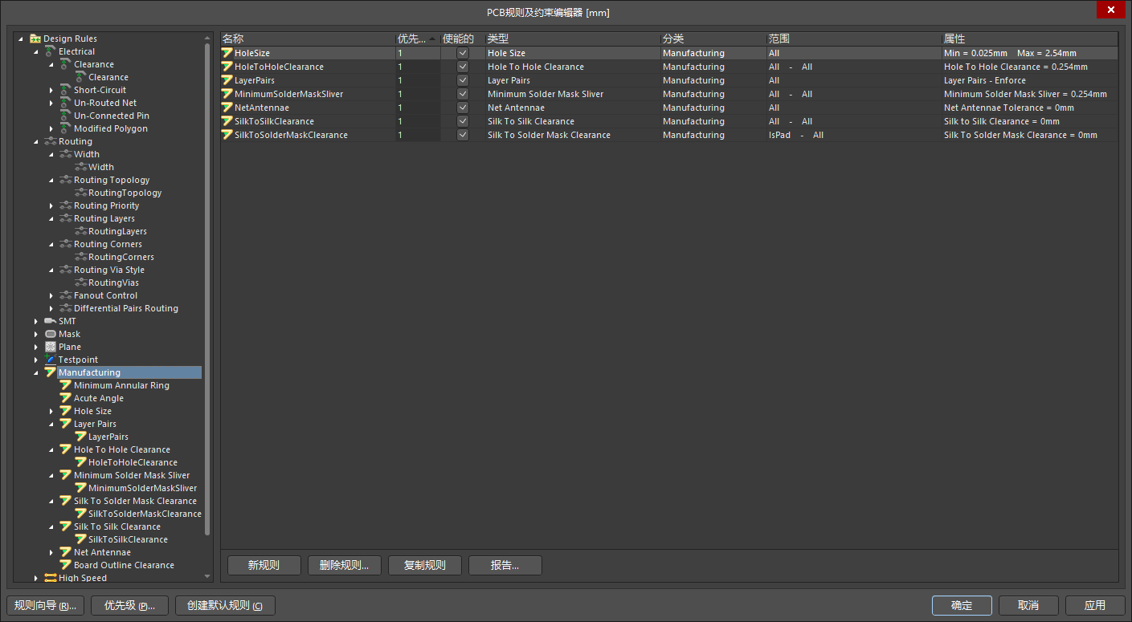Expand the Hole Size node
The height and width of the screenshot is (622, 1132).
pyautogui.click(x=51, y=411)
